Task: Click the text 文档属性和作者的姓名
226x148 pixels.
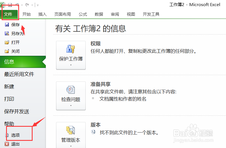Action: pyautogui.click(x=123, y=99)
